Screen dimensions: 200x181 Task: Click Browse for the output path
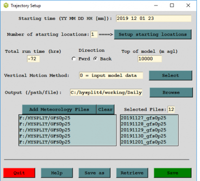click(171, 92)
